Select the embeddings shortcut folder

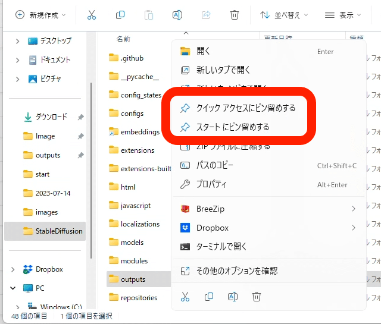pyautogui.click(x=134, y=132)
